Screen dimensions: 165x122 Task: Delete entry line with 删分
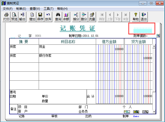click(84, 17)
